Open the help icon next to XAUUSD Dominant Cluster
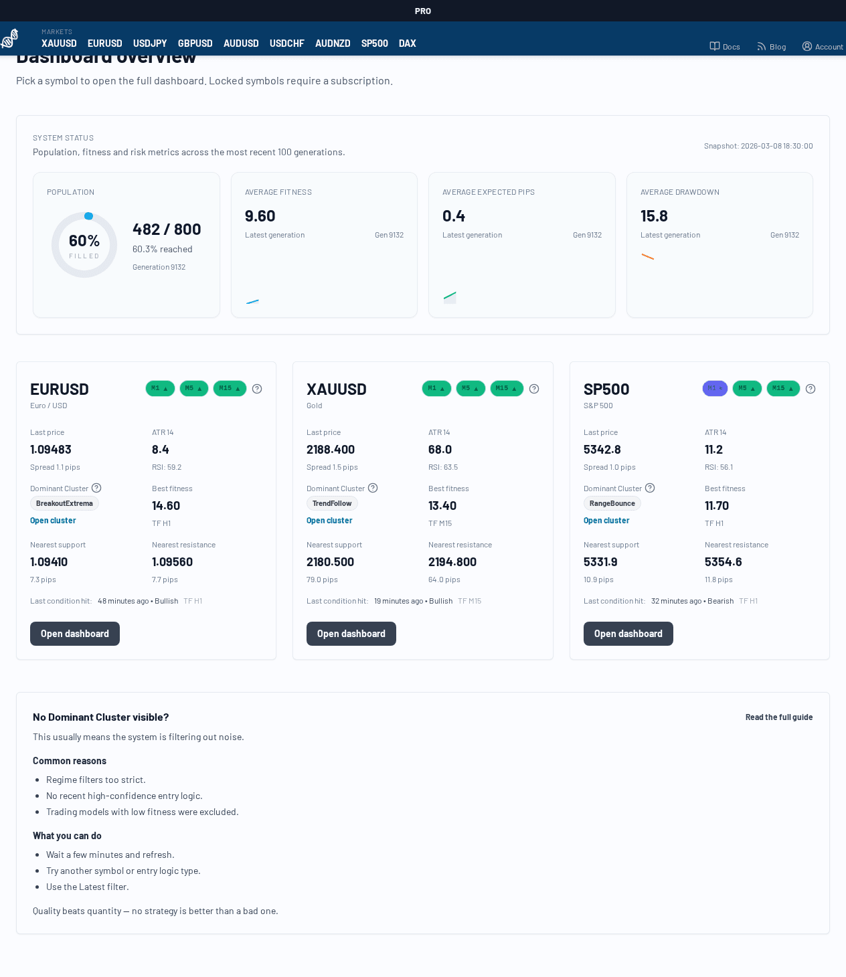 click(373, 488)
